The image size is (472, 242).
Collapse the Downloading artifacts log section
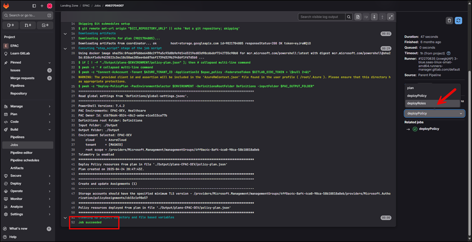tap(65, 33)
